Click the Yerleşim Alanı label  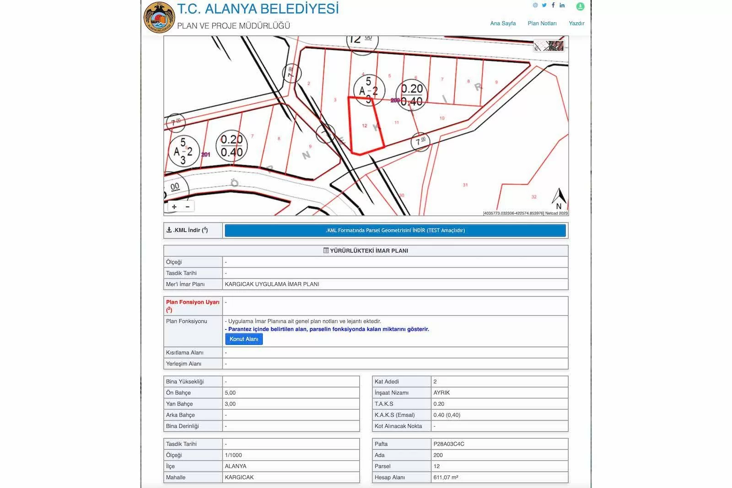183,364
